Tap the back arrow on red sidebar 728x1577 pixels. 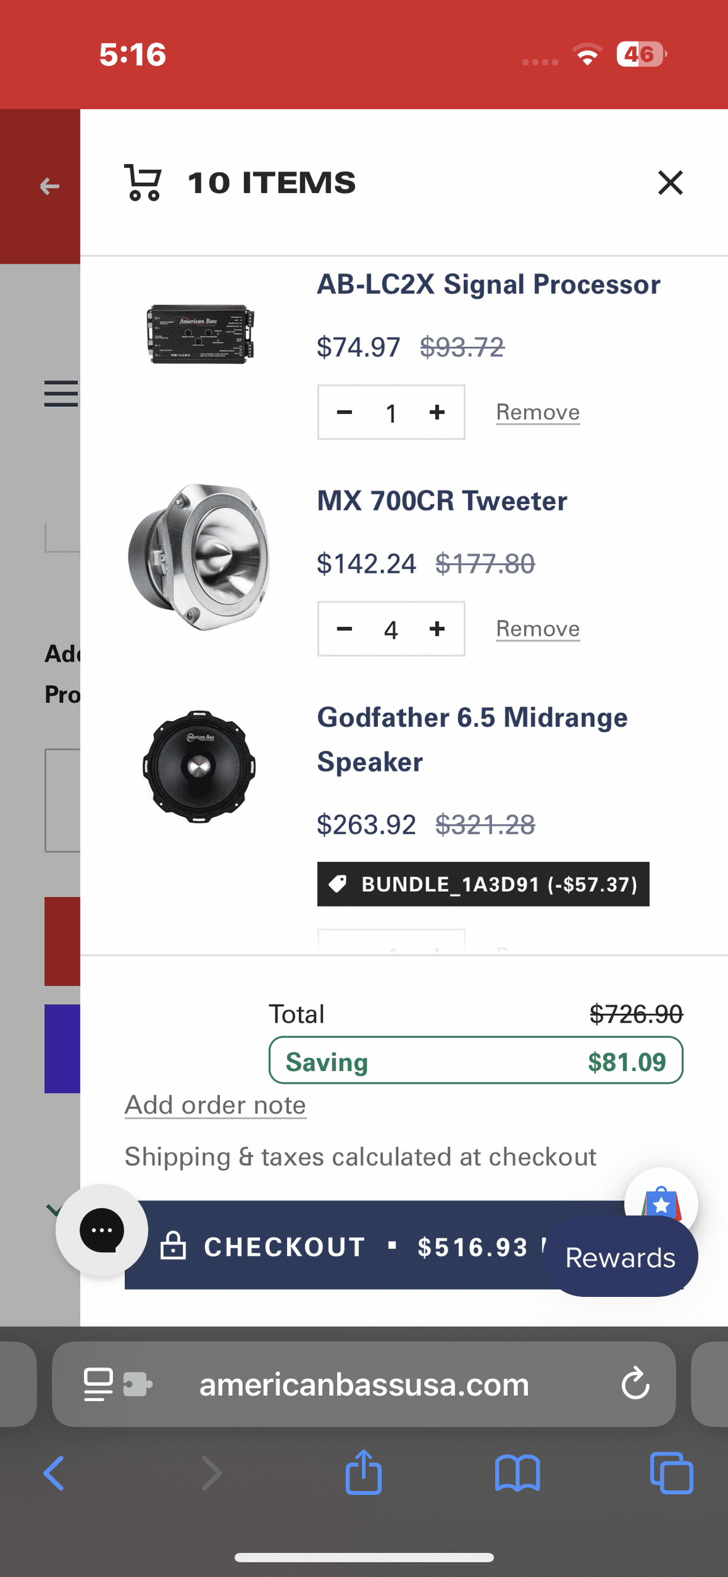coord(49,187)
